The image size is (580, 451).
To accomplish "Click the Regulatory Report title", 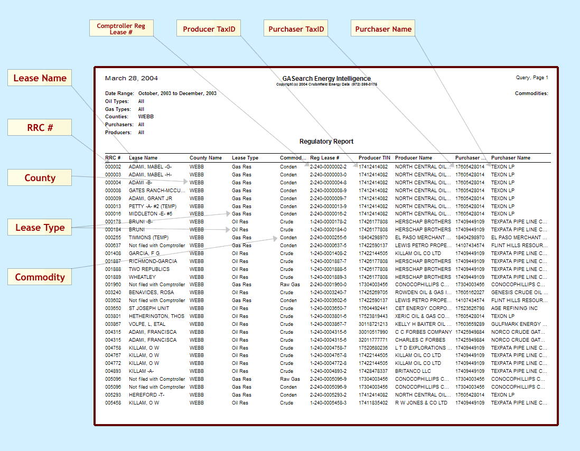I will coord(326,142).
